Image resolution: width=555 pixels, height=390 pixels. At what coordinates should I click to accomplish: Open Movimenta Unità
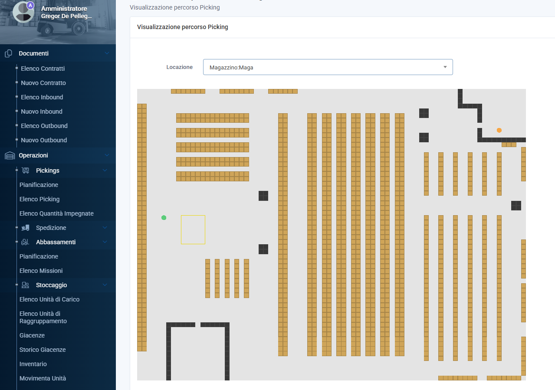pyautogui.click(x=43, y=378)
